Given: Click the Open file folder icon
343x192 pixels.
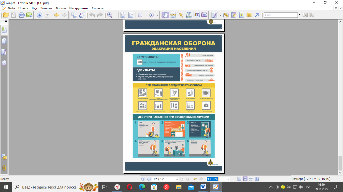Looking at the screenshot, I should coord(6,15).
